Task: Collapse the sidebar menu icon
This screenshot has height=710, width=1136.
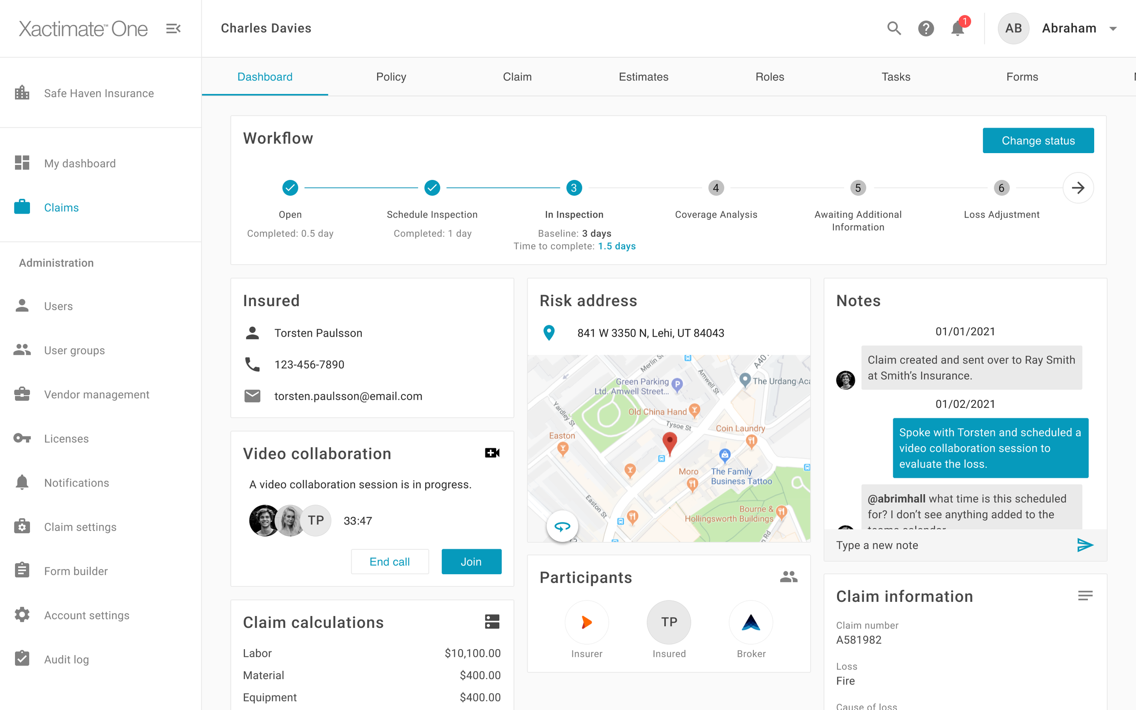Action: (x=173, y=29)
